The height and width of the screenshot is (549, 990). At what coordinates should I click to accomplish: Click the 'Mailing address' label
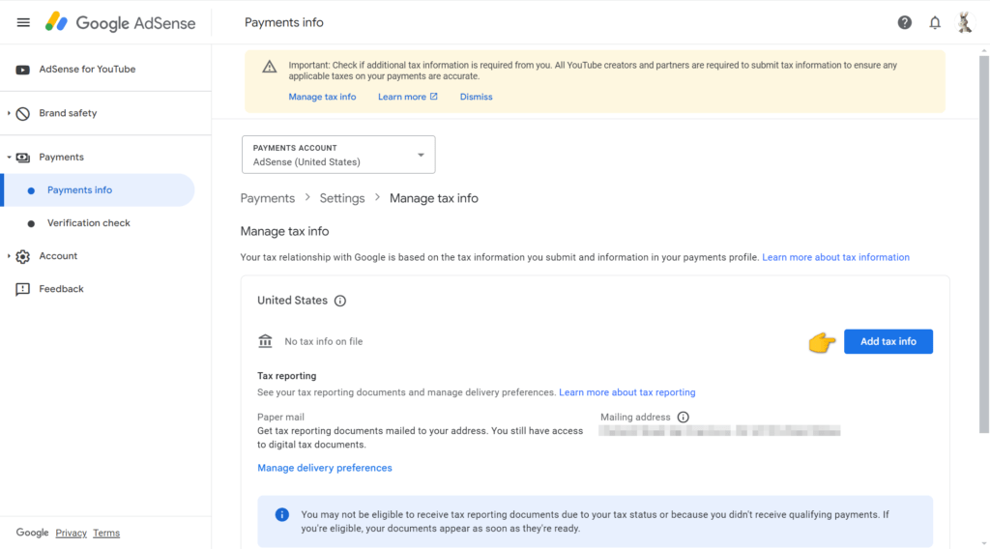click(635, 418)
